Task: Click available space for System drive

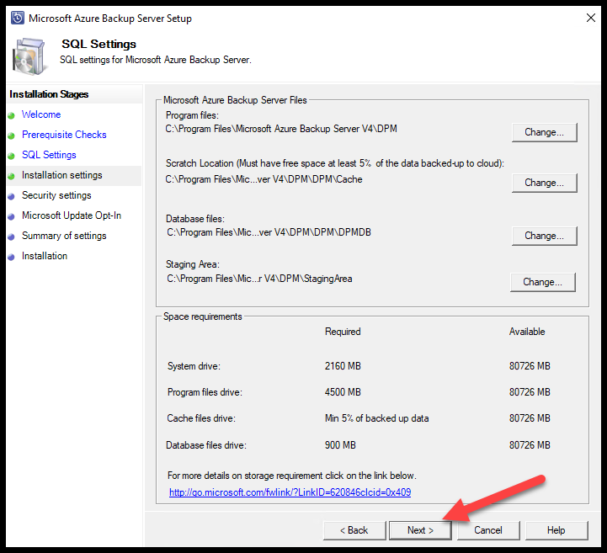Action: point(530,366)
